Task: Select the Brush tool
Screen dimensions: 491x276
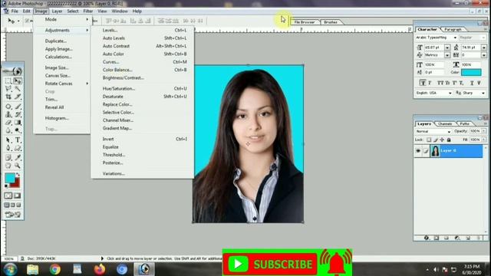Action: tap(18, 107)
